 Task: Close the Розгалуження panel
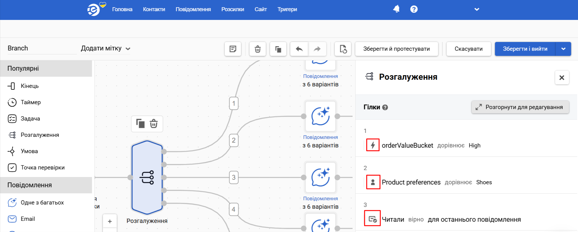pos(562,78)
